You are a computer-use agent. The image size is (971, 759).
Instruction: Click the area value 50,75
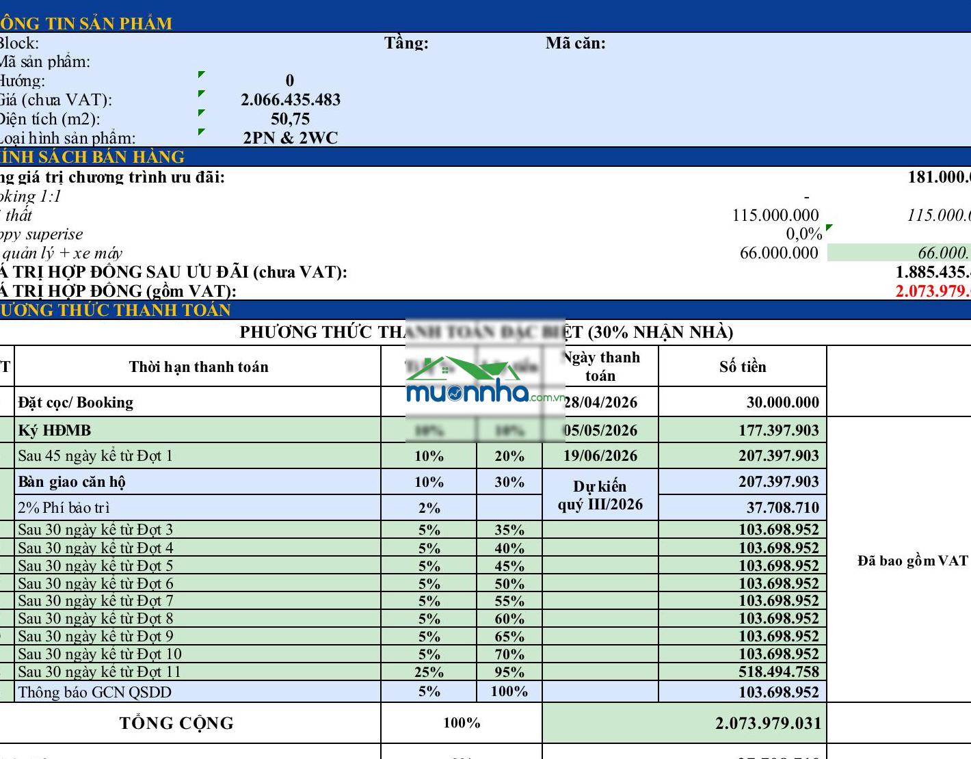tap(290, 119)
